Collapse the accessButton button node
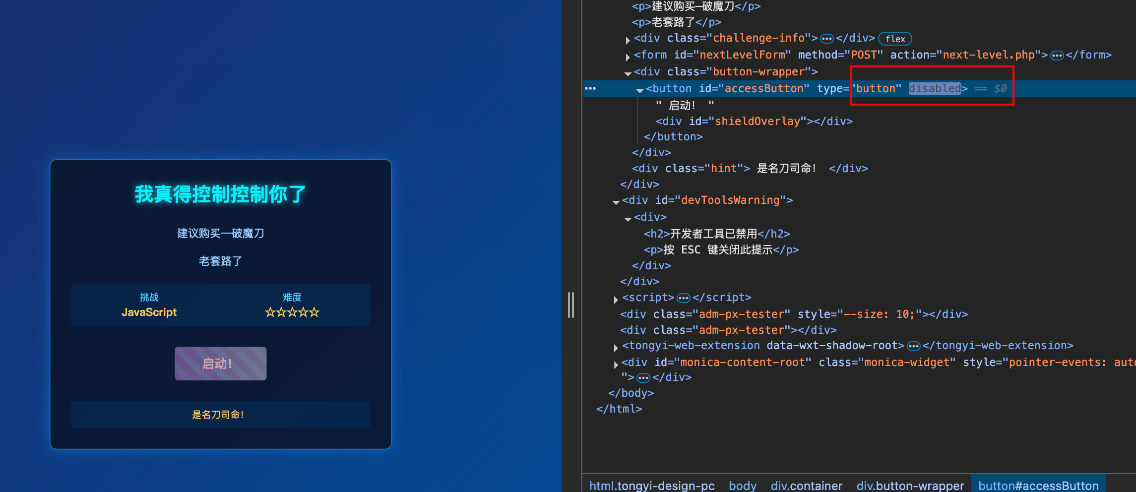 (639, 90)
